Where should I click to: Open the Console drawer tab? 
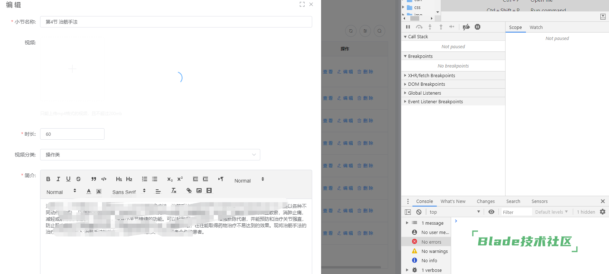point(425,201)
